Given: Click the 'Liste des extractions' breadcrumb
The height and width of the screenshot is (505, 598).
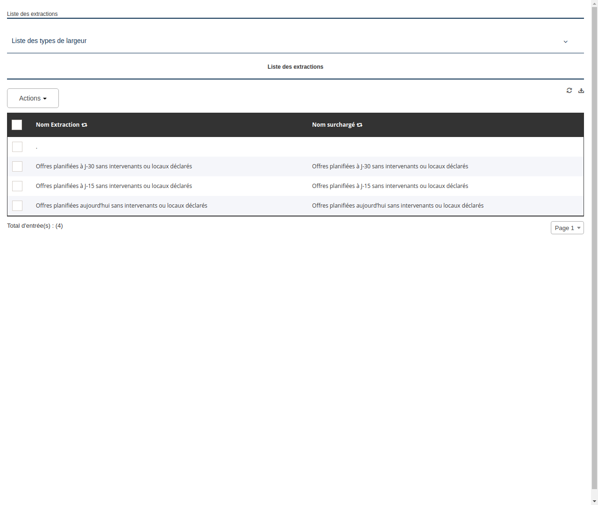Looking at the screenshot, I should (32, 14).
